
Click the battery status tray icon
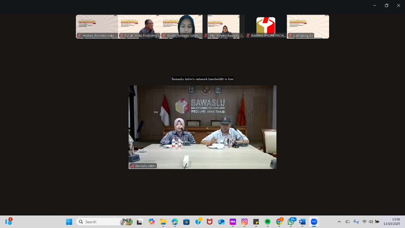[x=377, y=222]
